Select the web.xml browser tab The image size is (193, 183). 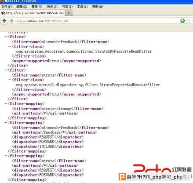[x=33, y=13]
